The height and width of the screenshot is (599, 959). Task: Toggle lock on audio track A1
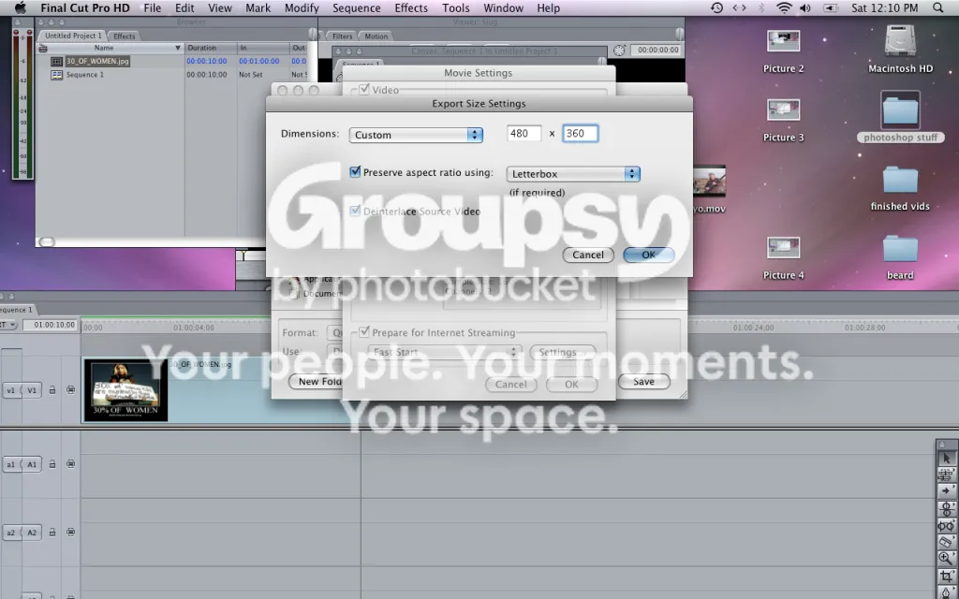coord(52,464)
